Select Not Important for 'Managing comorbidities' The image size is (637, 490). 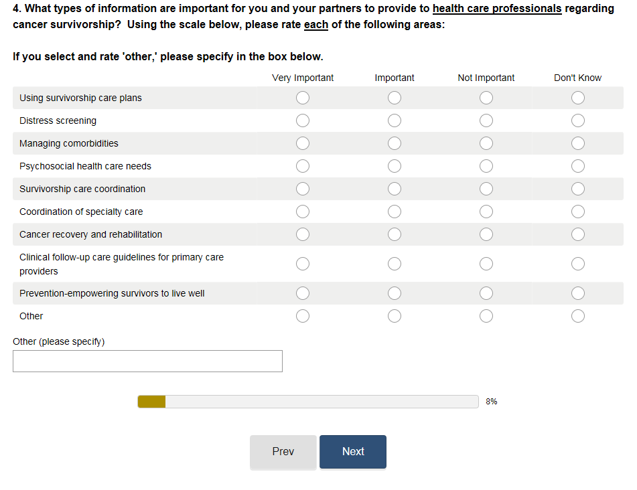coord(486,144)
